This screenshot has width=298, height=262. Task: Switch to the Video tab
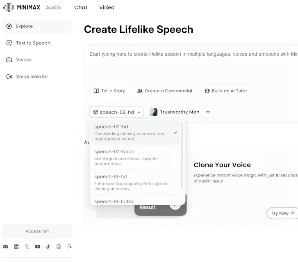[x=107, y=7]
